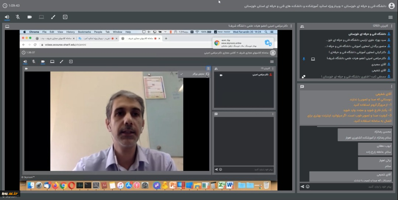Open the three-dot menu of the inner کاربران panel
This screenshot has height=200, width=398.
point(273,68)
